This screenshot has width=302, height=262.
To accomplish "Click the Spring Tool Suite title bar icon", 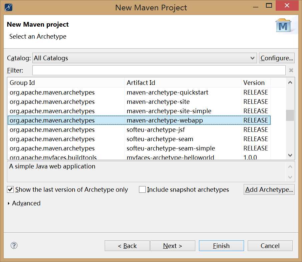I will pyautogui.click(x=8, y=8).
